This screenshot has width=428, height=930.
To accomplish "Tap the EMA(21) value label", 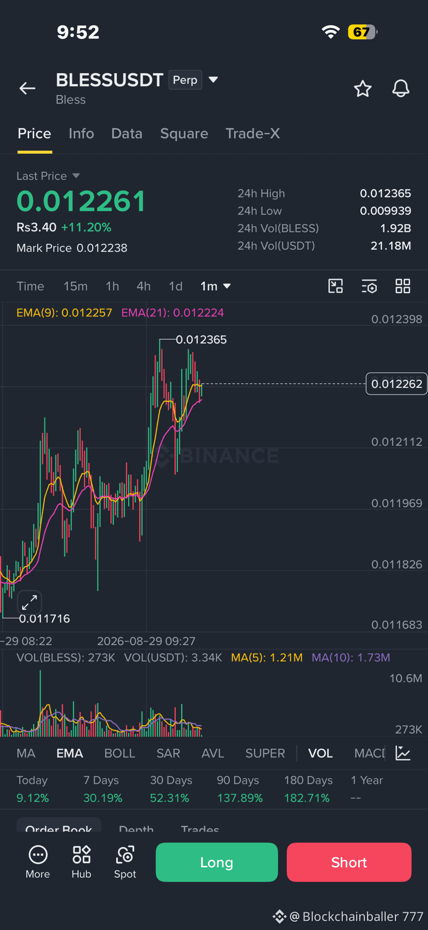I will [x=173, y=313].
